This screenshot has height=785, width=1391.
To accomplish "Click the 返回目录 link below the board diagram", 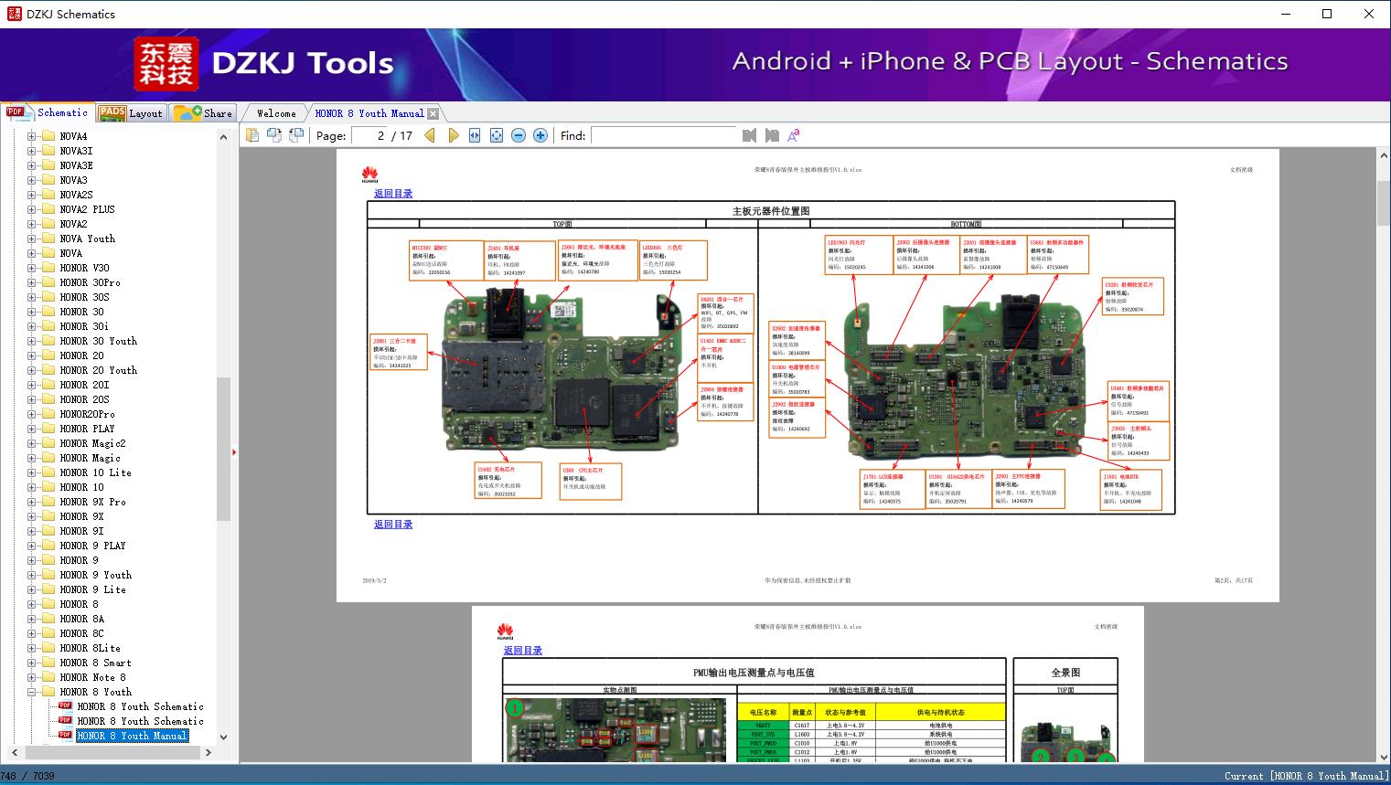I will (393, 525).
